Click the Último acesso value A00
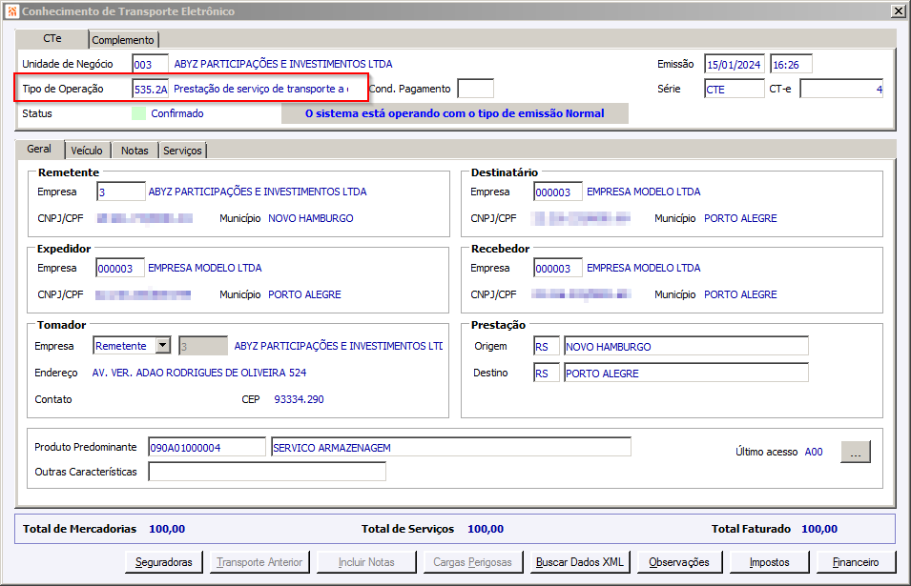 tap(814, 452)
